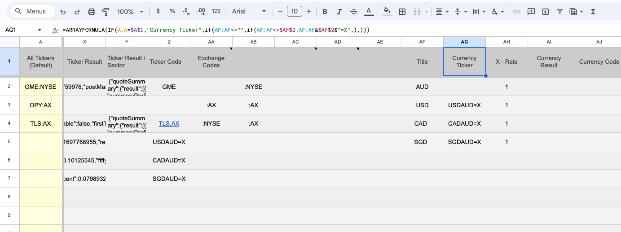621x232 pixels.
Task: Open the borders tool
Action: (402, 12)
